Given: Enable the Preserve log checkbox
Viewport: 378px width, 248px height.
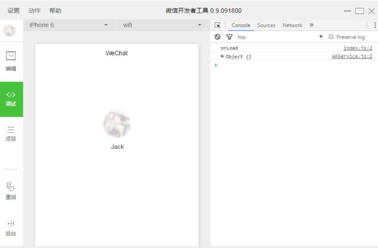Looking at the screenshot, I should [x=331, y=37].
